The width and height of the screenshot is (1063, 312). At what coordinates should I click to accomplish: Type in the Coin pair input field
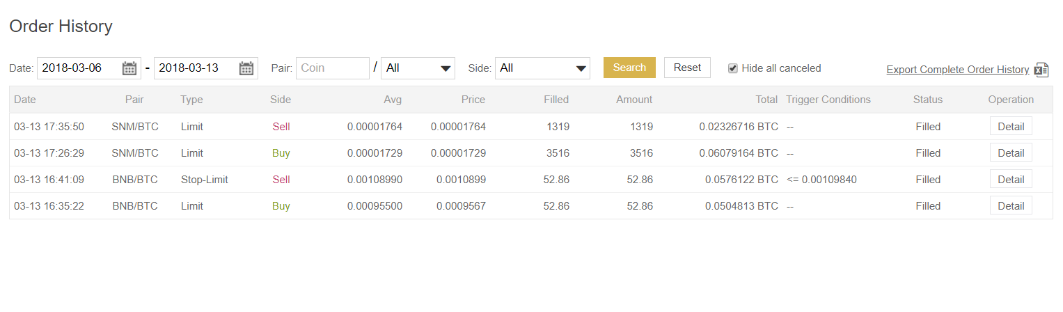click(x=332, y=68)
